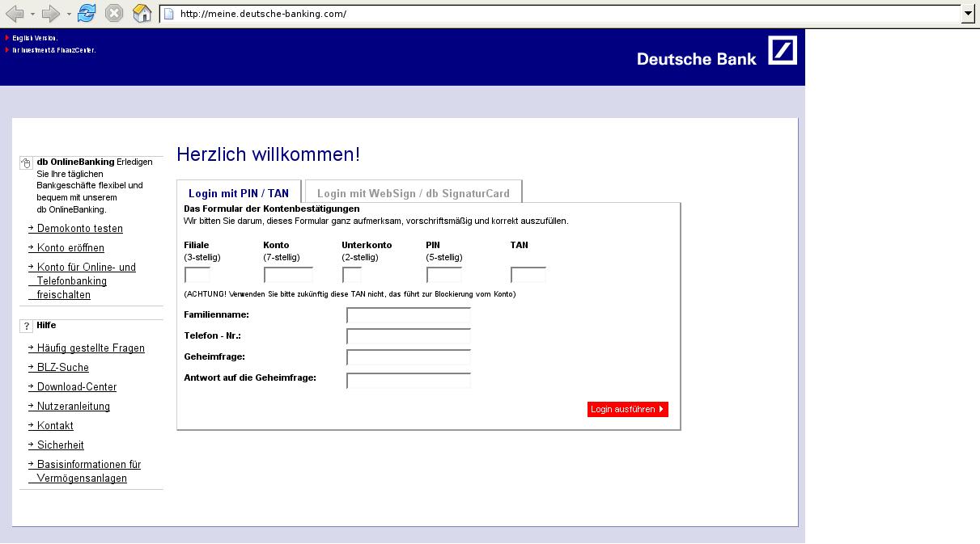980x544 pixels.
Task: Go back using the browser Back arrow
Action: [15, 14]
